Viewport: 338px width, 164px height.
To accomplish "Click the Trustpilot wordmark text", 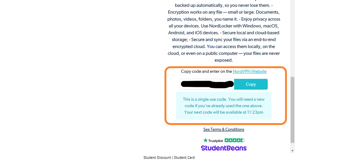I will pos(215,141).
